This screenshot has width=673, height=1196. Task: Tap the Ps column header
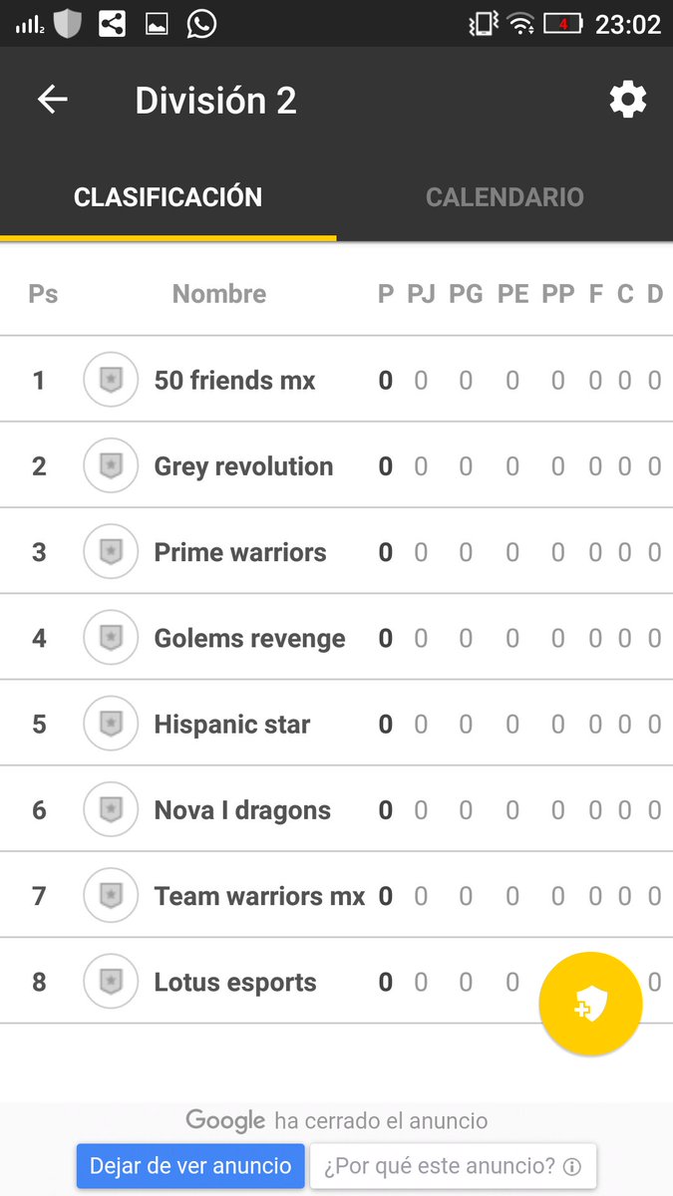click(x=43, y=294)
